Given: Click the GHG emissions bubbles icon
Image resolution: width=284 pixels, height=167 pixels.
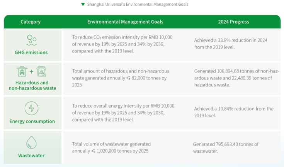Looking at the screenshot, I should [x=32, y=40].
